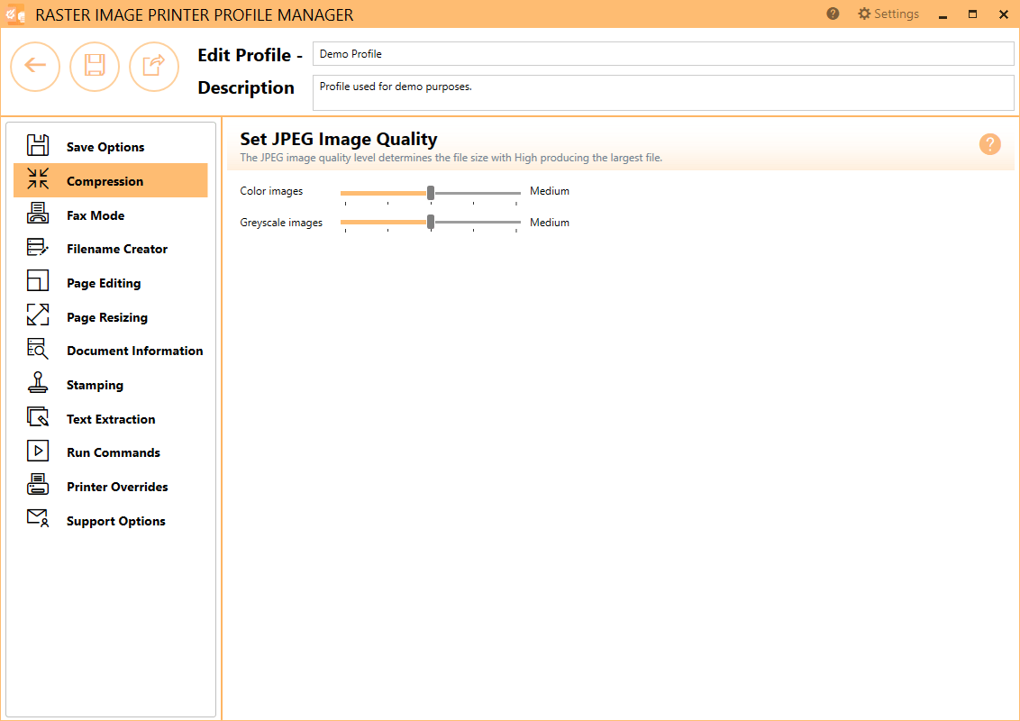Image resolution: width=1020 pixels, height=721 pixels.
Task: Click the Page Resizing arrows icon
Action: (x=38, y=316)
